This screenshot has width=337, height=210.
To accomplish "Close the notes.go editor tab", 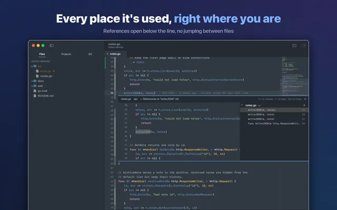I will coord(107,54).
